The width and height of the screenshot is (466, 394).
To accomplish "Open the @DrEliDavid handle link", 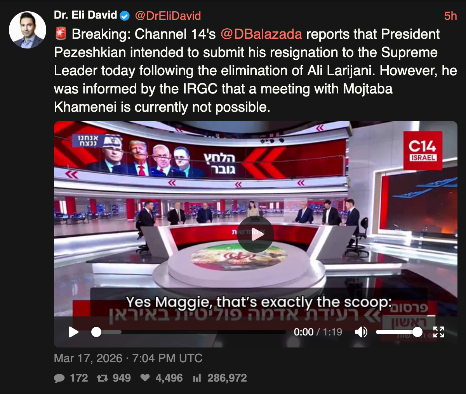I will click(x=168, y=16).
